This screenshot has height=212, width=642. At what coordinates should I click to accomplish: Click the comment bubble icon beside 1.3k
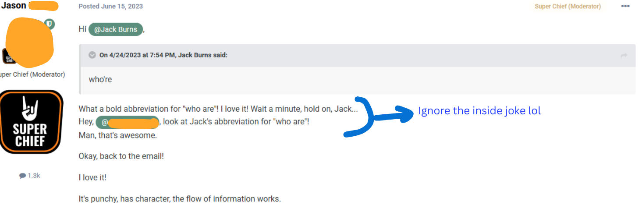click(x=22, y=176)
